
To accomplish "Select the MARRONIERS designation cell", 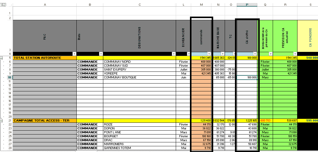I will 140,144.
